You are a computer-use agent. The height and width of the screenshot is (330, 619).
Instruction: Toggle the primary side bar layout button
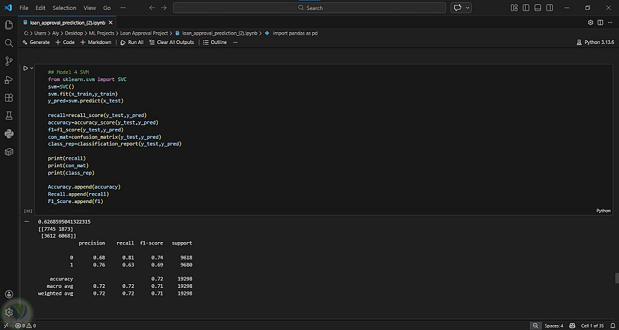coord(526,7)
